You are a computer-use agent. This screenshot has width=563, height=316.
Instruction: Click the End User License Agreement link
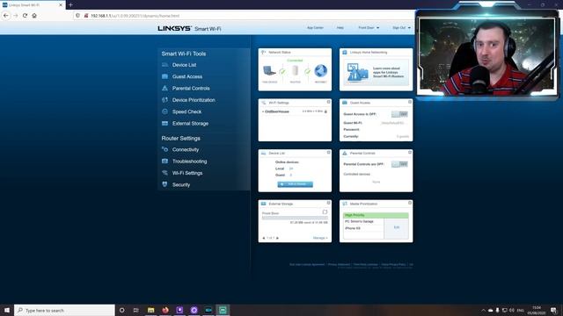307,265
